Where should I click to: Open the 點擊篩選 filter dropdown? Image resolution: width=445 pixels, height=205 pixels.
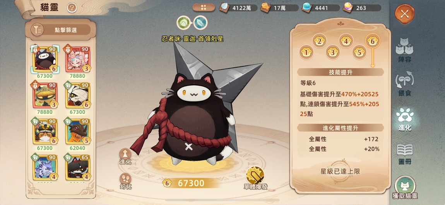(x=62, y=30)
